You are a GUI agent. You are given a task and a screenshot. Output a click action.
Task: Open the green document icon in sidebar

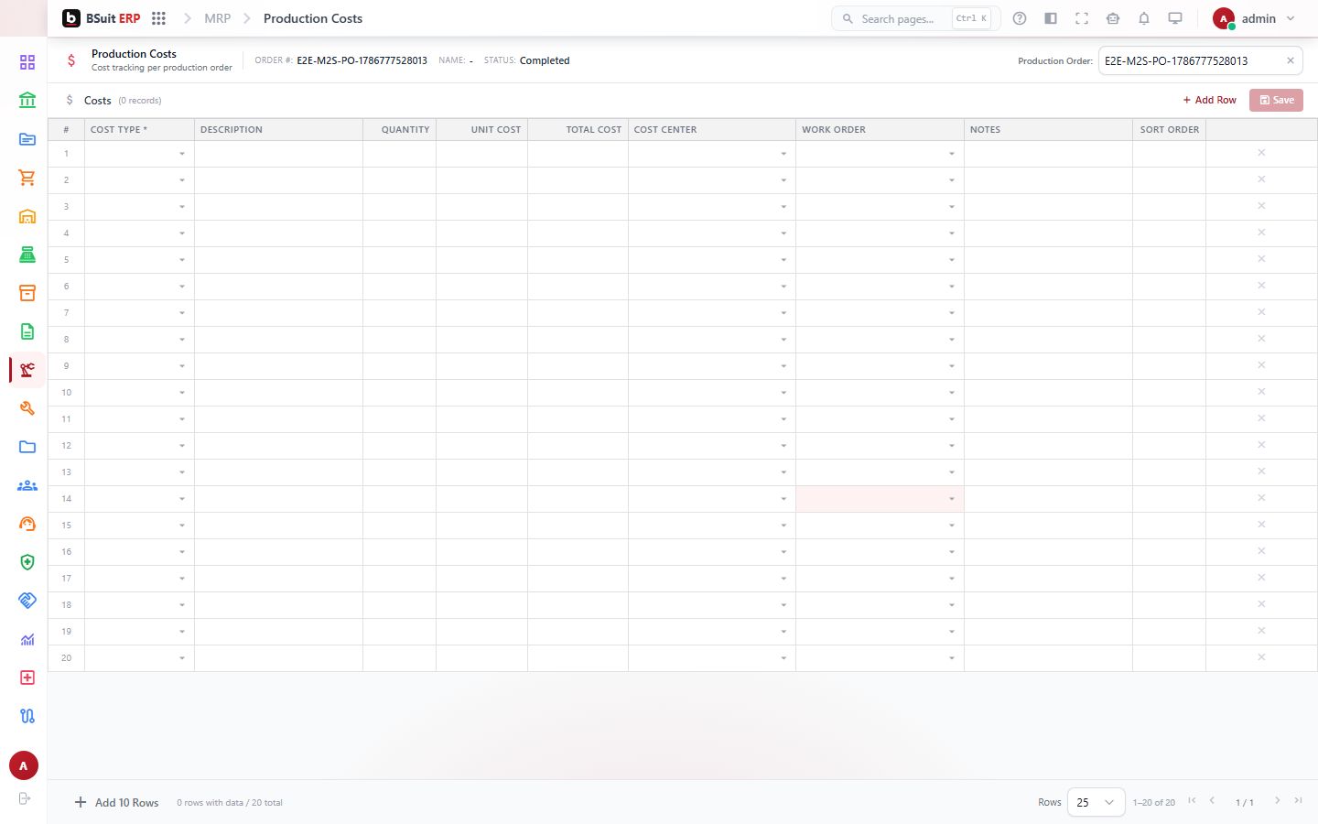[27, 331]
